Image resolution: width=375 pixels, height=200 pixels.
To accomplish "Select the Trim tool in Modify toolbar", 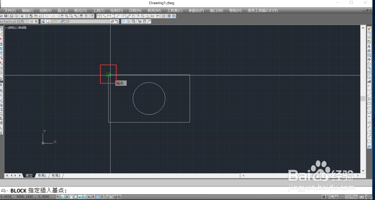I will coord(369,86).
